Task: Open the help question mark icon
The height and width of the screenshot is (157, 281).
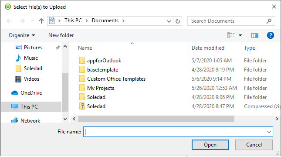Action: point(271,35)
